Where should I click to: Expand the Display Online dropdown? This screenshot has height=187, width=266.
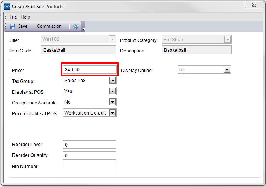click(x=227, y=70)
